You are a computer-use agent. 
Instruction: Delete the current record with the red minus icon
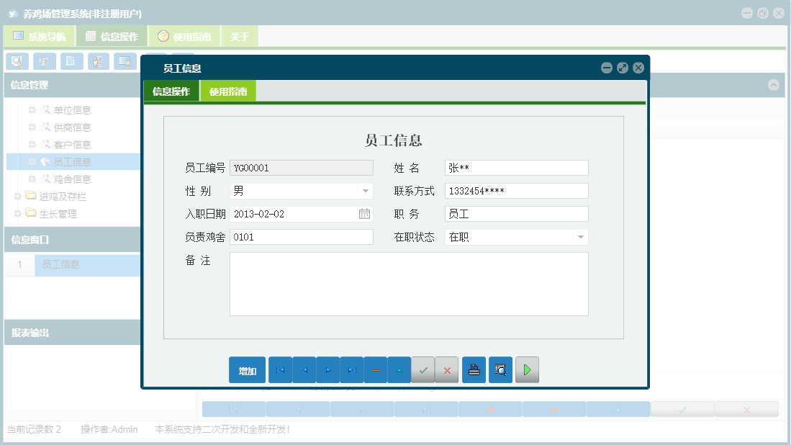click(x=376, y=369)
